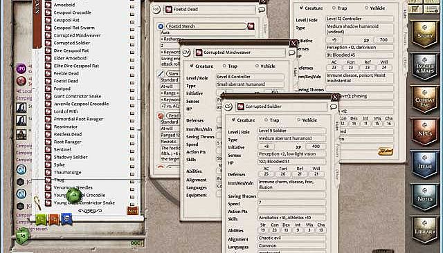Open the Notes sidebar panel

424,198
